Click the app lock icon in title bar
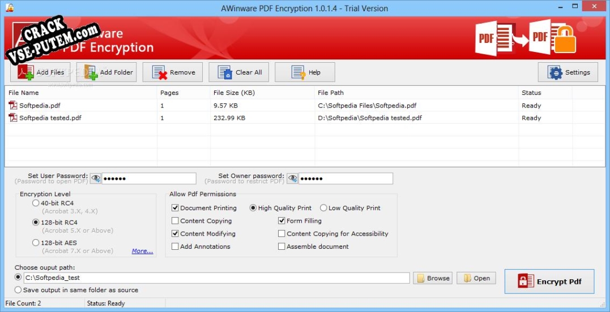This screenshot has height=312, width=610. tap(10, 8)
